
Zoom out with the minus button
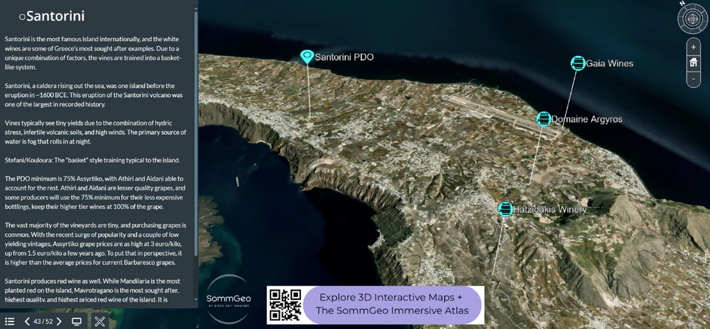pyautogui.click(x=693, y=78)
